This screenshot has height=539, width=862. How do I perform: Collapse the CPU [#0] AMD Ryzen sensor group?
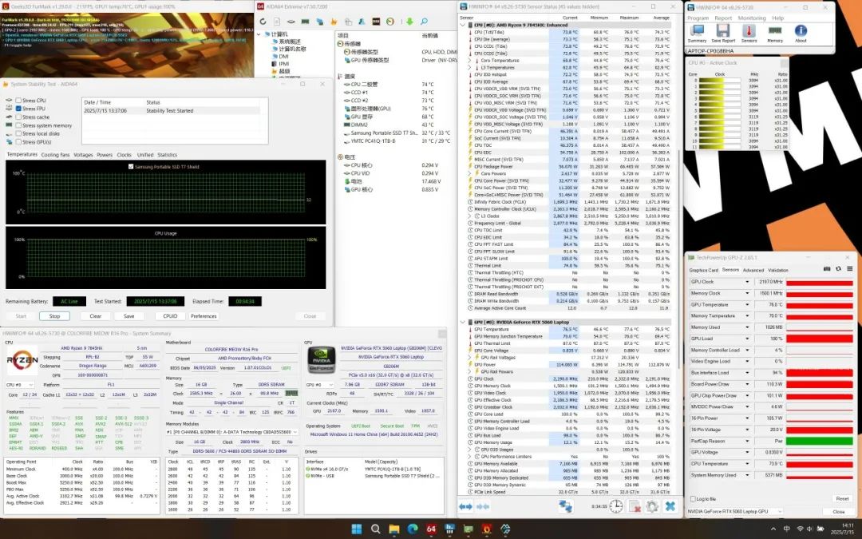click(463, 25)
